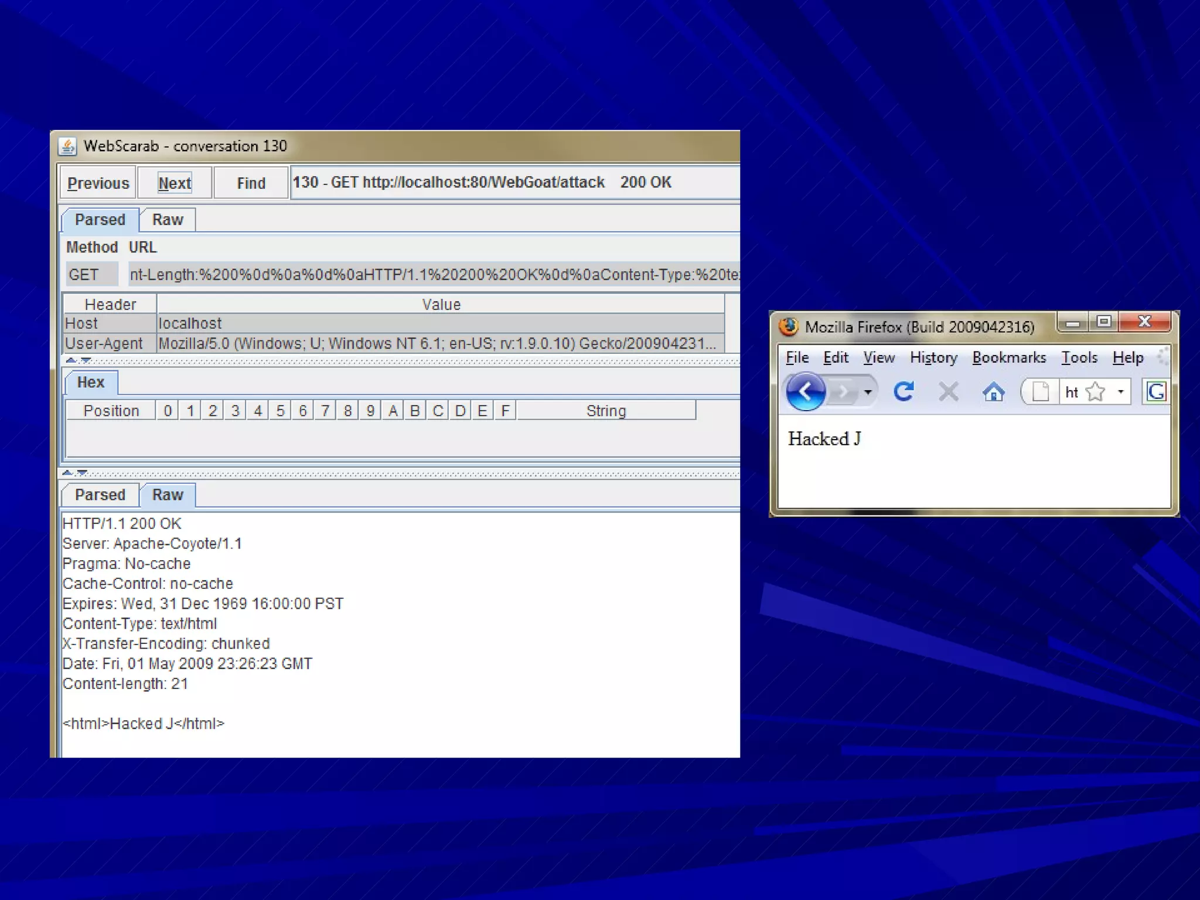Viewport: 1200px width, 900px height.
Task: Bookmark page with the star icon
Action: tap(1095, 391)
